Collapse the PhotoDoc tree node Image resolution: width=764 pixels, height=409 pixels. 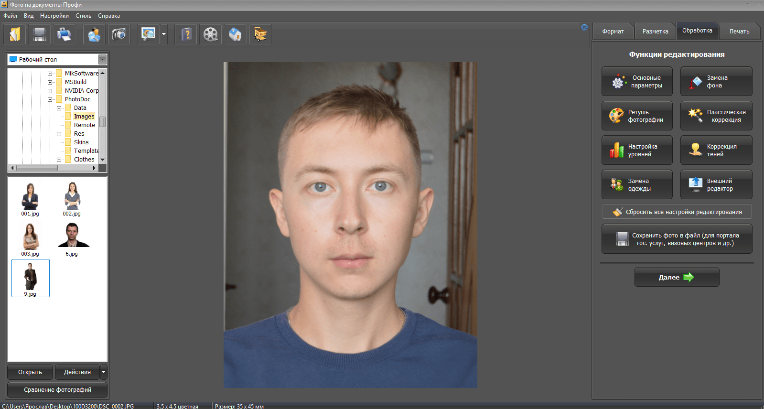pos(50,99)
